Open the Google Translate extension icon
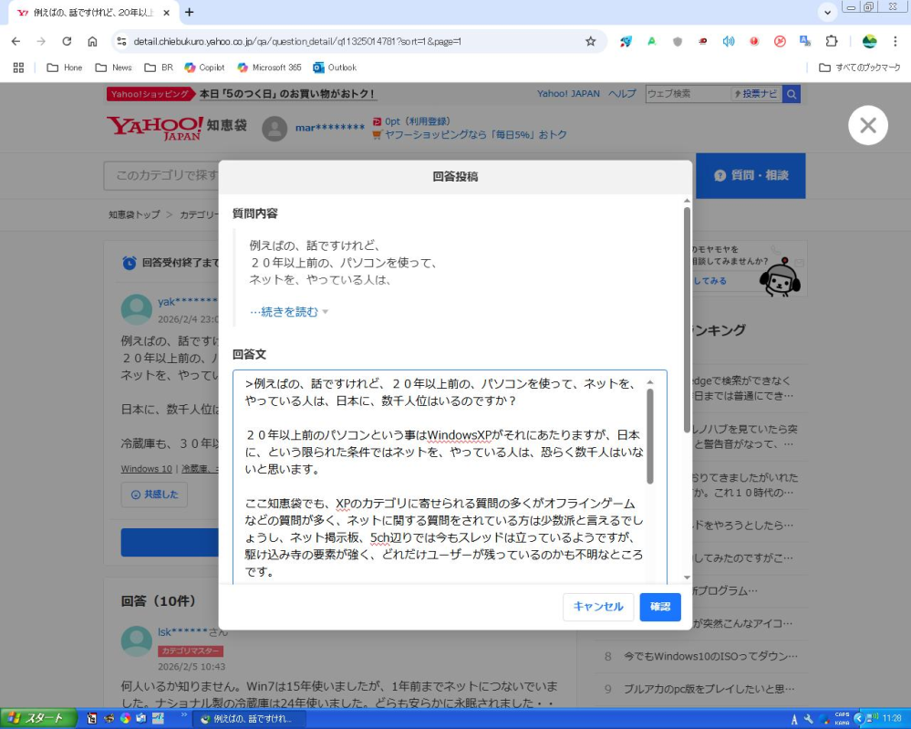 point(805,41)
